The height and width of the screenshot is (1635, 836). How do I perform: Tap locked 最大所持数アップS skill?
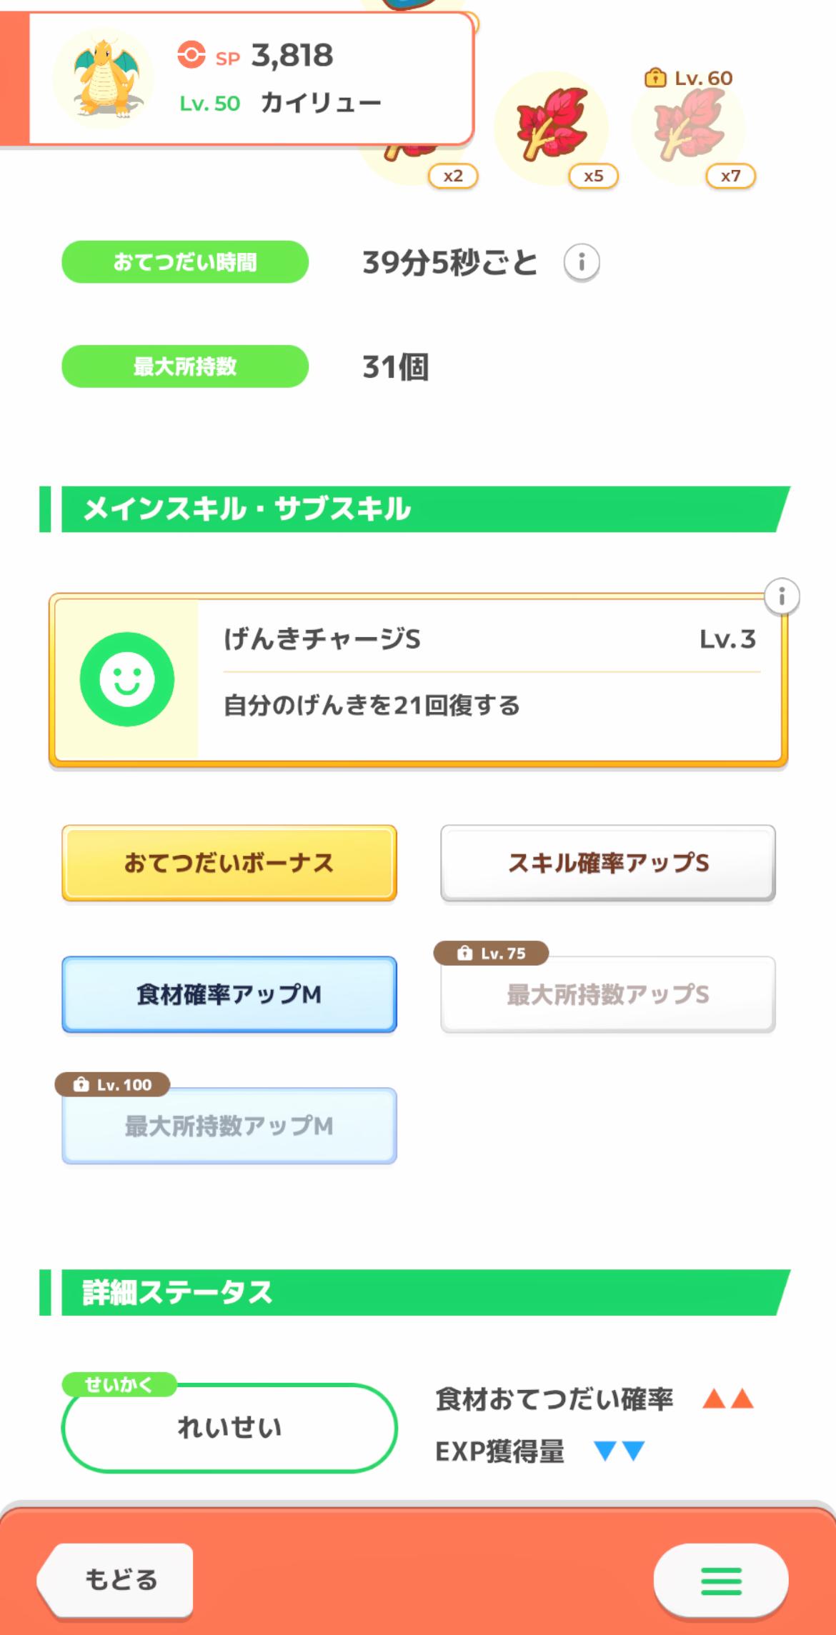pyautogui.click(x=608, y=994)
